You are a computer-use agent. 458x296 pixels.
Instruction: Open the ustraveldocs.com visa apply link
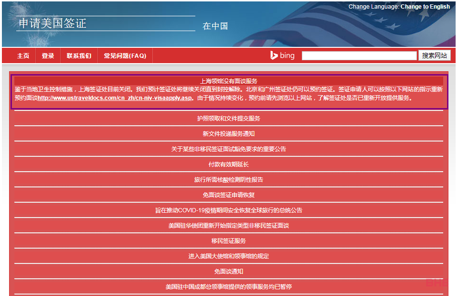[x=115, y=98]
